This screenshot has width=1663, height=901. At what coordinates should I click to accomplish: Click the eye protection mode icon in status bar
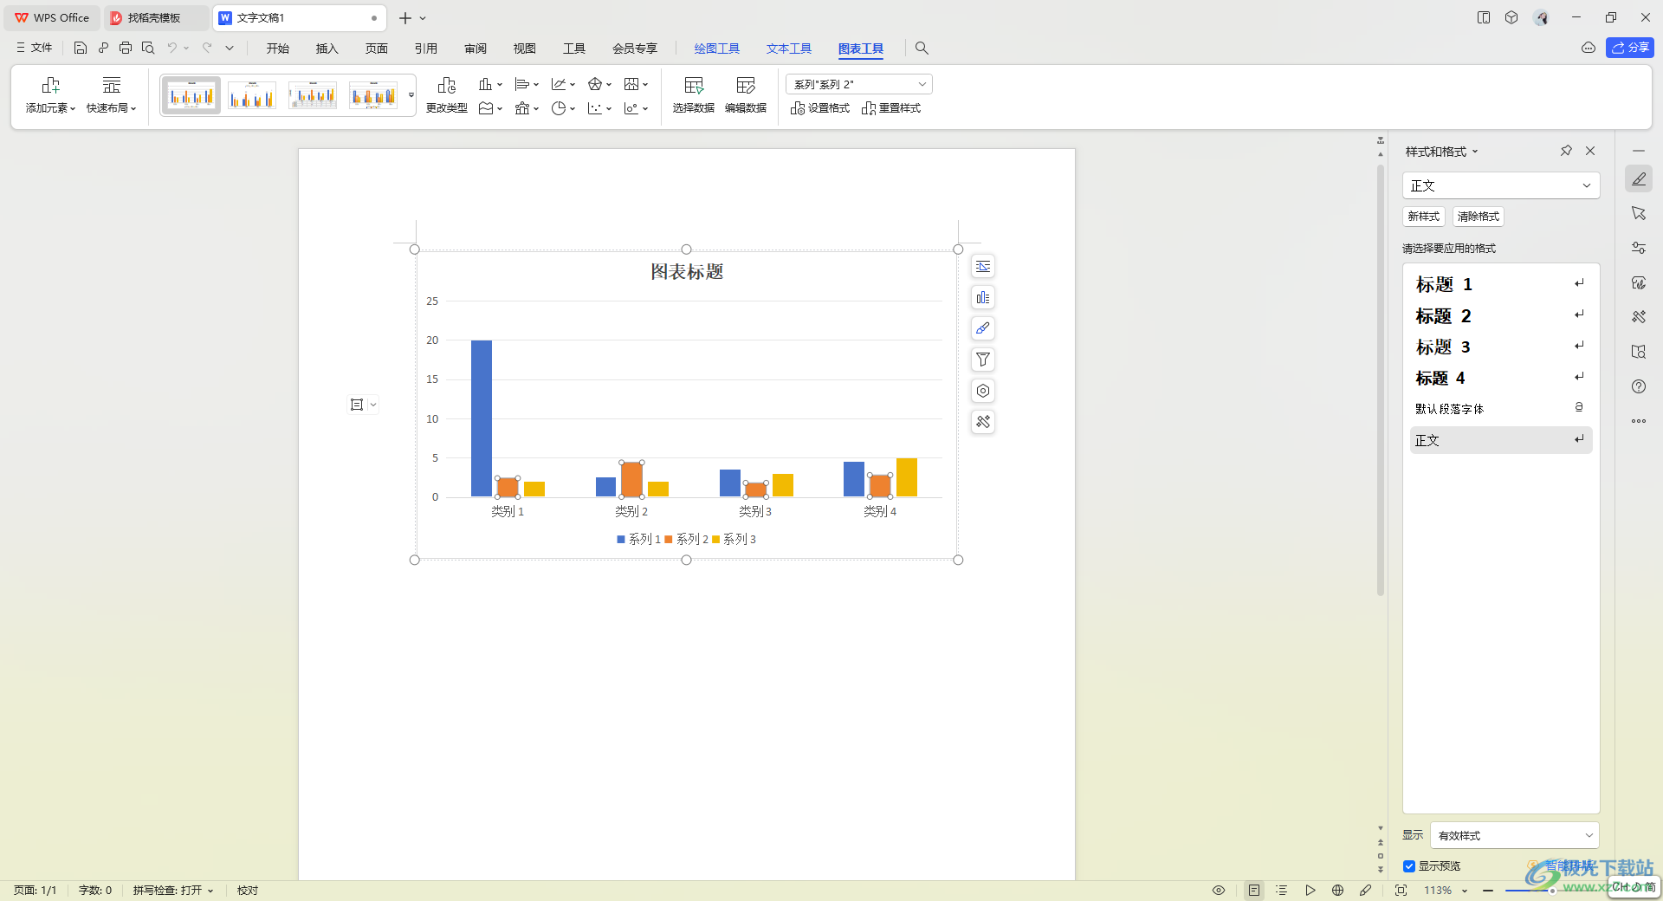[x=1219, y=891]
